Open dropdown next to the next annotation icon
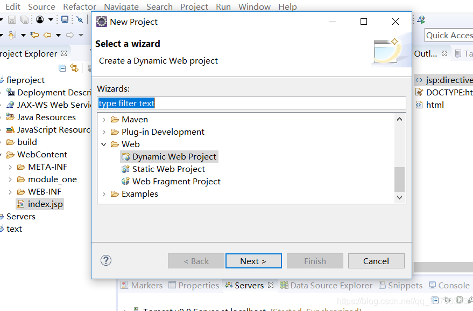The image size is (473, 311). click(x=23, y=36)
